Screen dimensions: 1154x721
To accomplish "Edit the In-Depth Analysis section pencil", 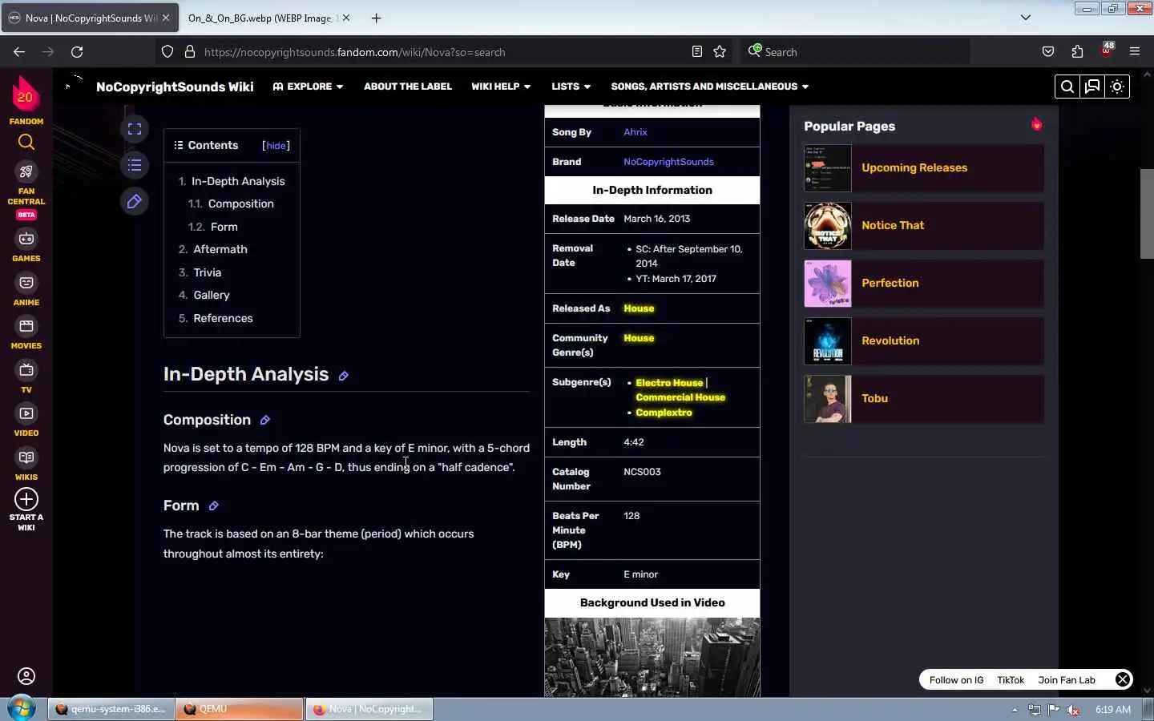I will (344, 376).
